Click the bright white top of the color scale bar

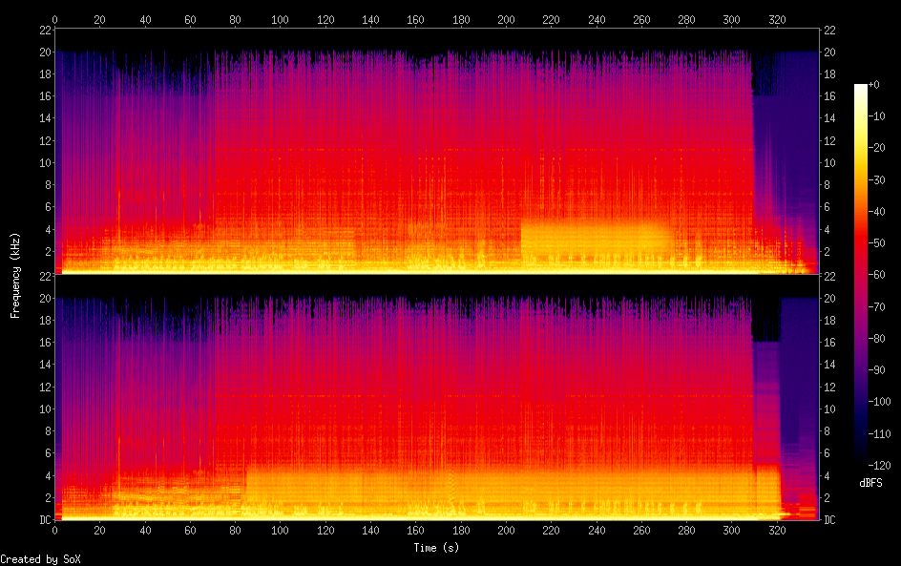[861, 88]
